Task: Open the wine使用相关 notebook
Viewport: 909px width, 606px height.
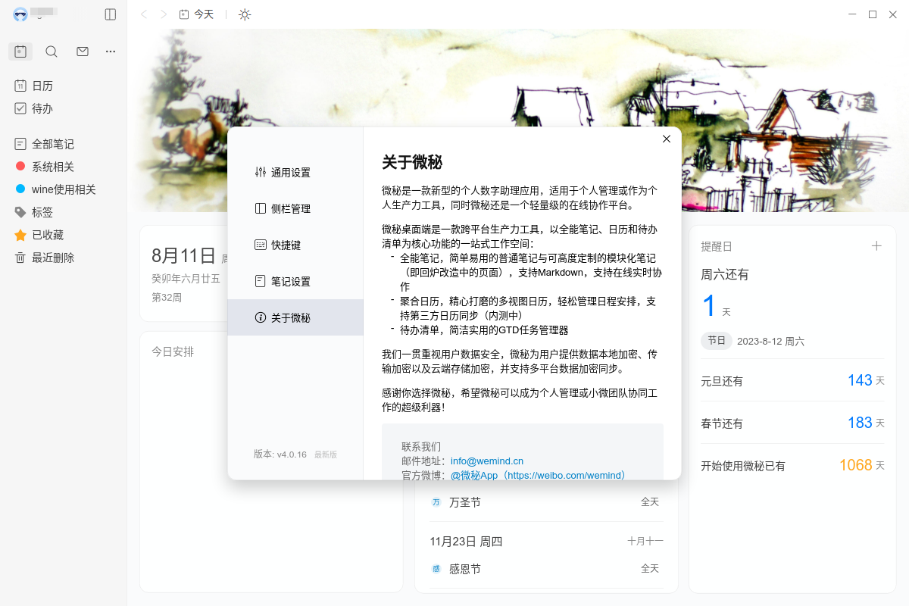Action: point(63,189)
